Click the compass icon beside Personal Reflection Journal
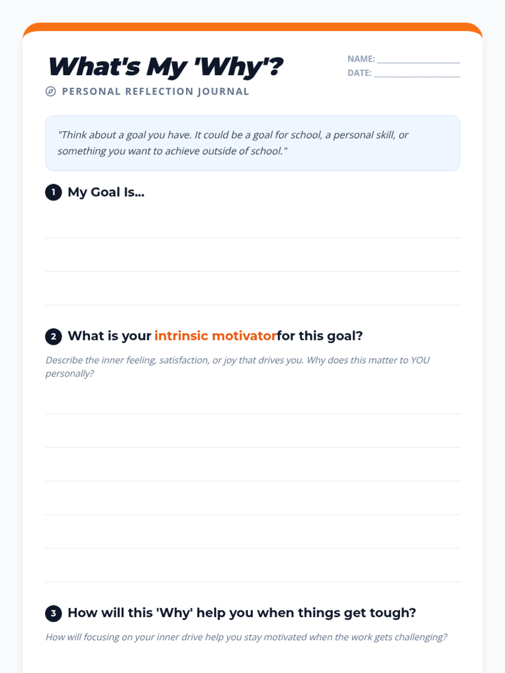The height and width of the screenshot is (673, 505). (50, 91)
